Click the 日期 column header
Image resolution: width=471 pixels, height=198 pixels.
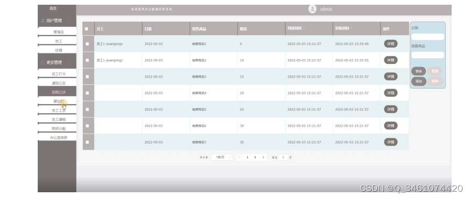pyautogui.click(x=166, y=29)
